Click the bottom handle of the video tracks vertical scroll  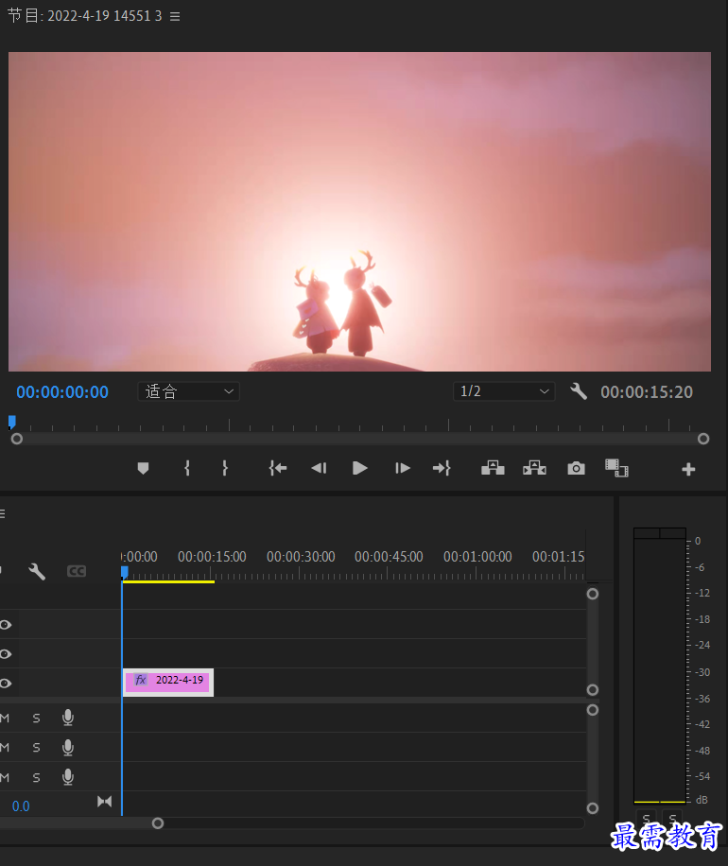coord(593,690)
